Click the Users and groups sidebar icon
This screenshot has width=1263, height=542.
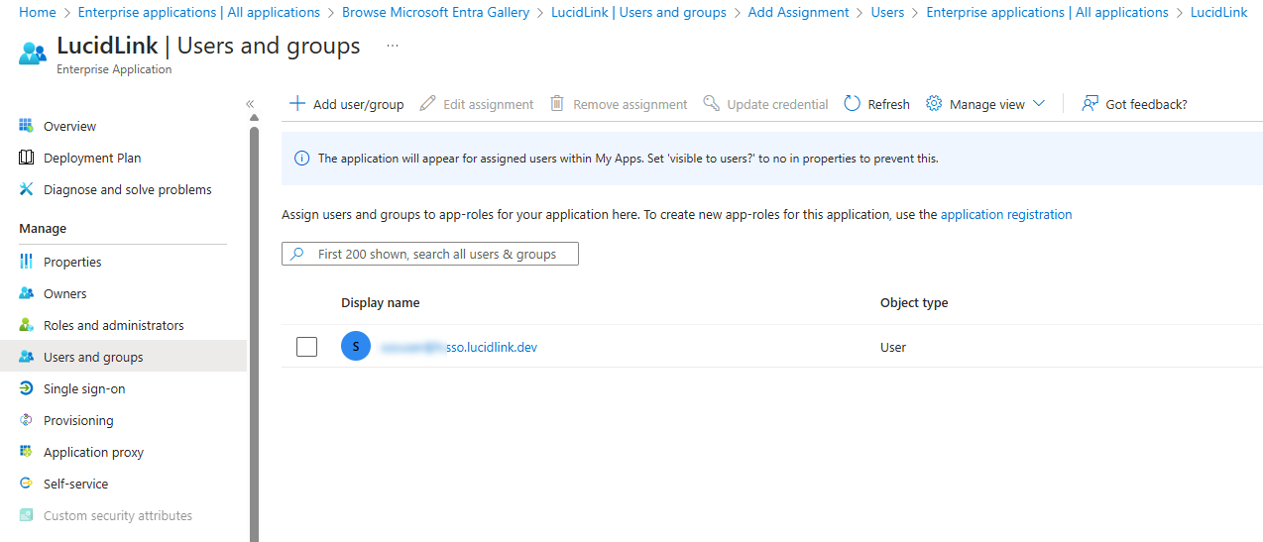coord(27,357)
